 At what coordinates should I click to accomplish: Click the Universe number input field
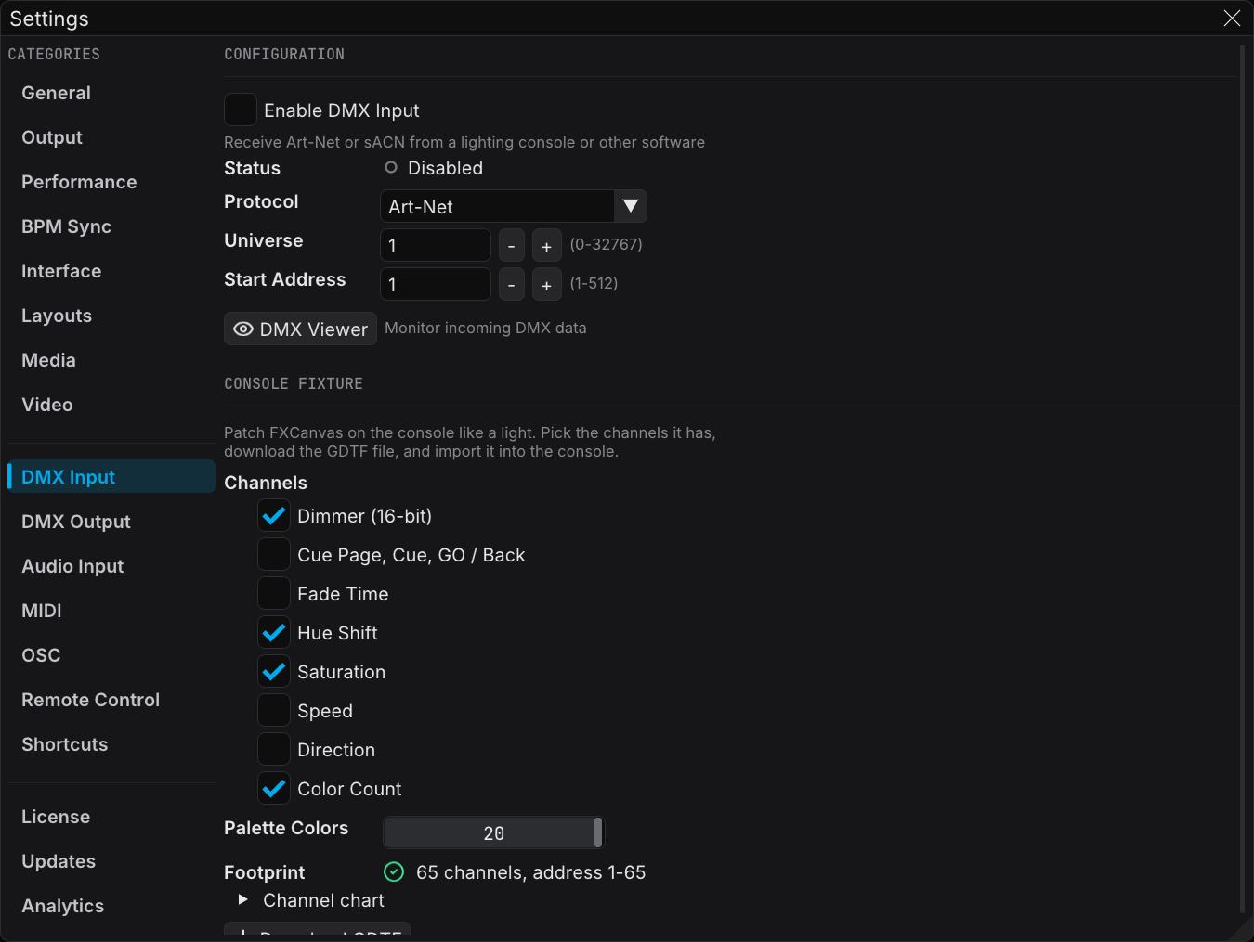436,245
